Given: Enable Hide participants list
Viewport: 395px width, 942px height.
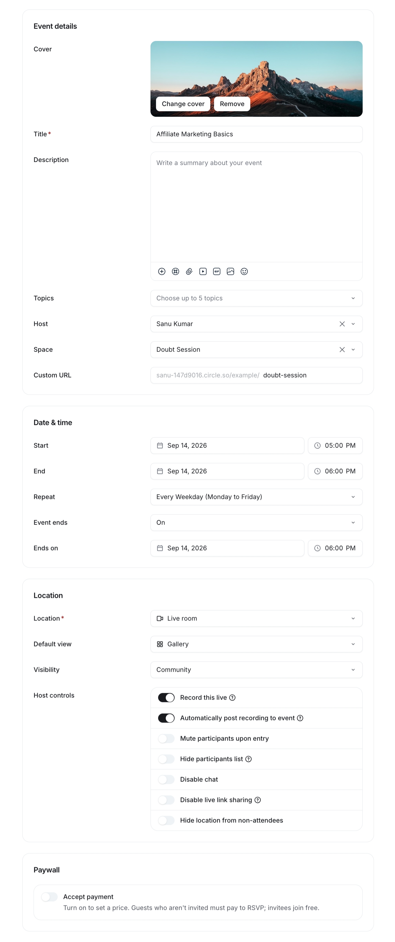Looking at the screenshot, I should tap(166, 759).
